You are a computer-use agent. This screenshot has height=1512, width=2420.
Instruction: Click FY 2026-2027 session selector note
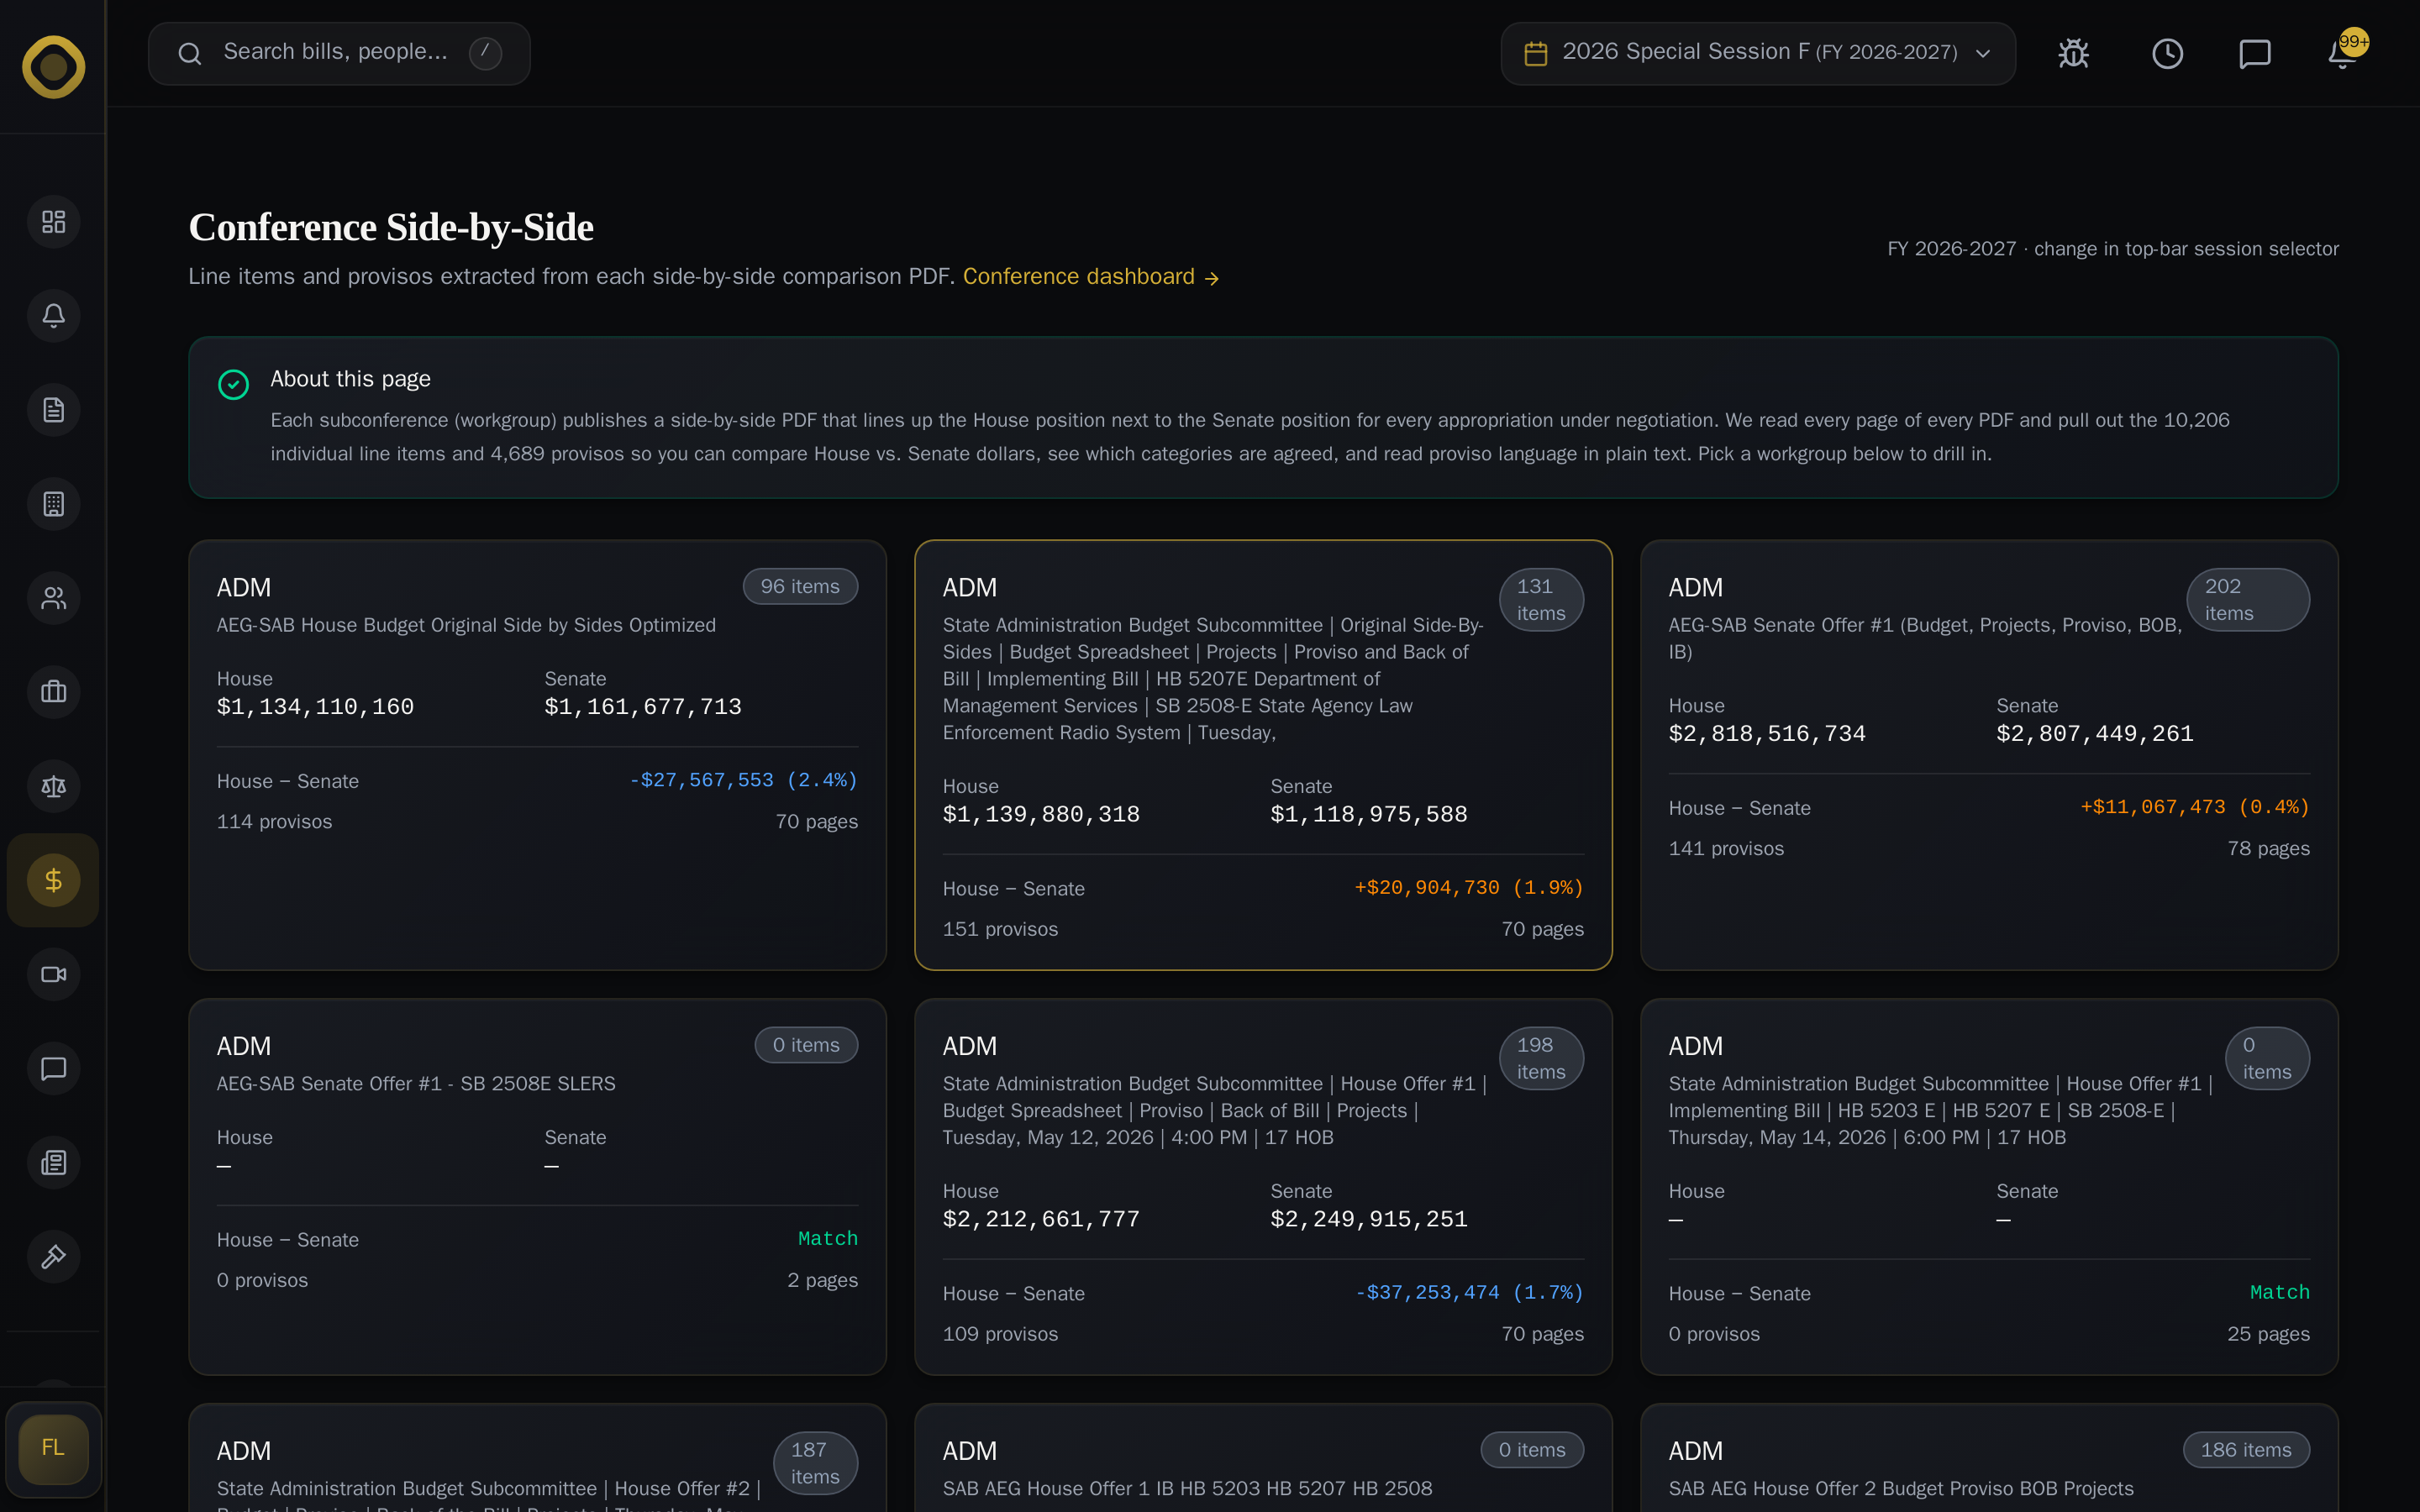pos(2113,249)
